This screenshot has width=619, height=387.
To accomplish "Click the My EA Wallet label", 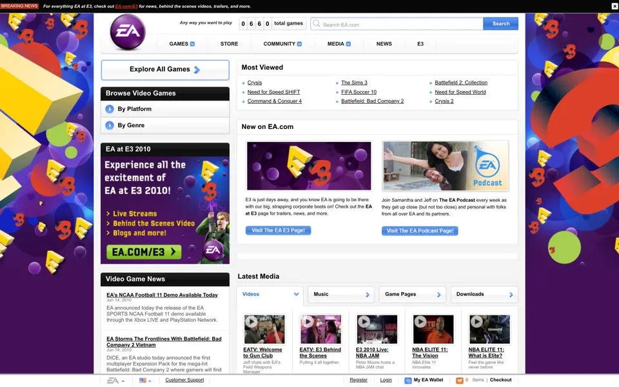I will coord(428,380).
